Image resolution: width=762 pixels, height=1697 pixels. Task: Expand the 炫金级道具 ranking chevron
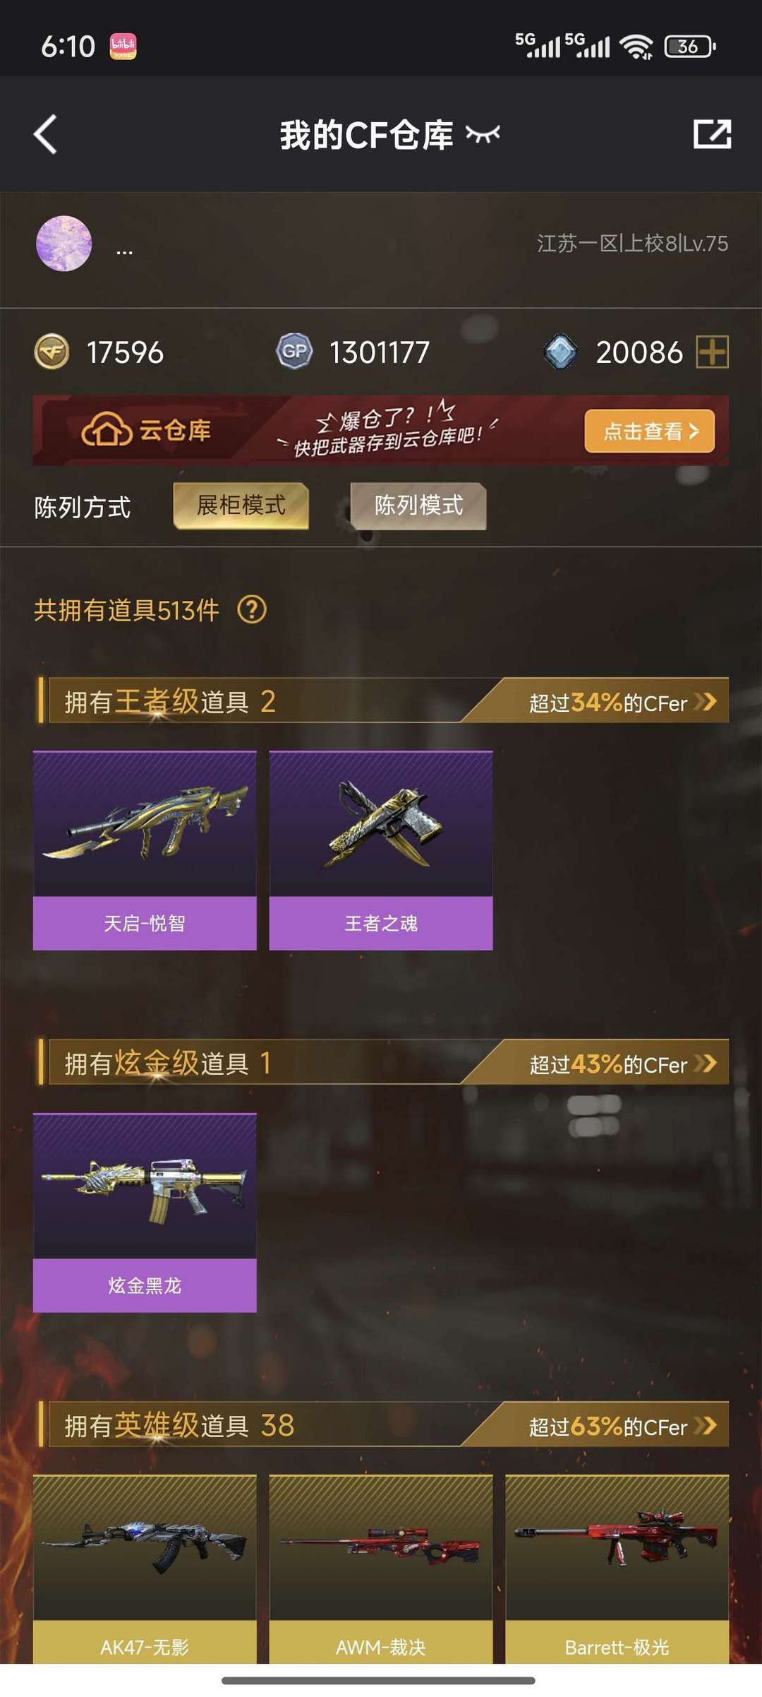pos(705,1063)
